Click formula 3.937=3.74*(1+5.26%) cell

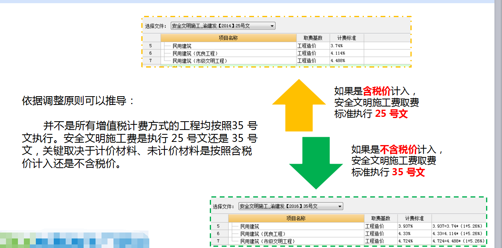(458, 227)
